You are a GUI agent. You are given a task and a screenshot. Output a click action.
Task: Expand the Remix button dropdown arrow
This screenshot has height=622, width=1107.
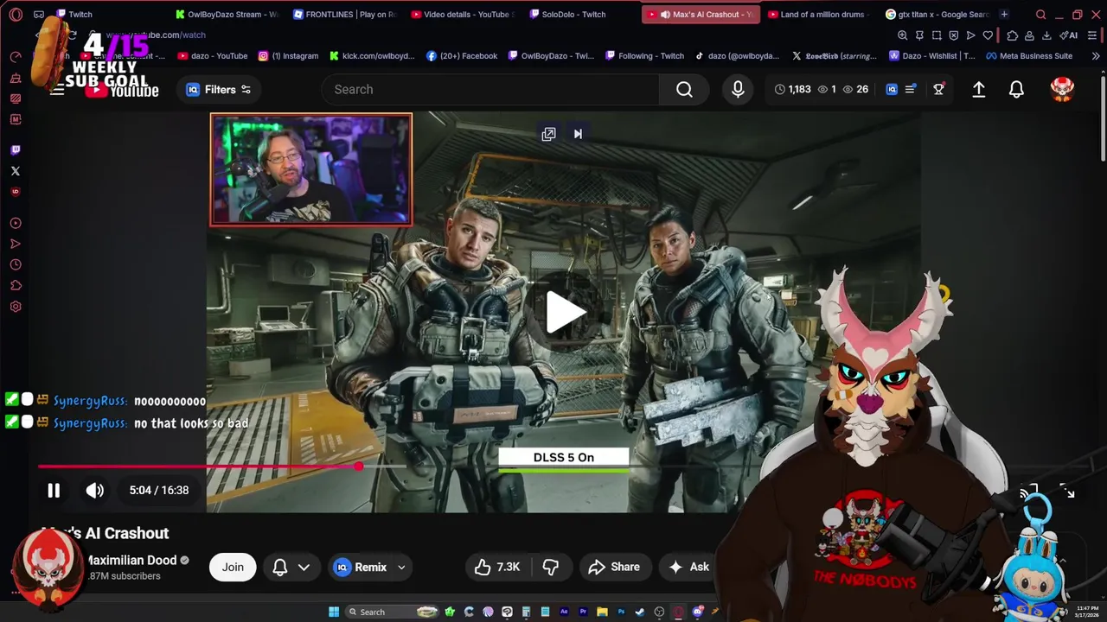(401, 568)
